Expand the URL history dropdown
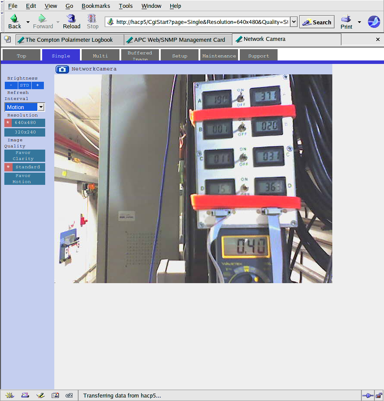384x401 pixels. (x=294, y=22)
